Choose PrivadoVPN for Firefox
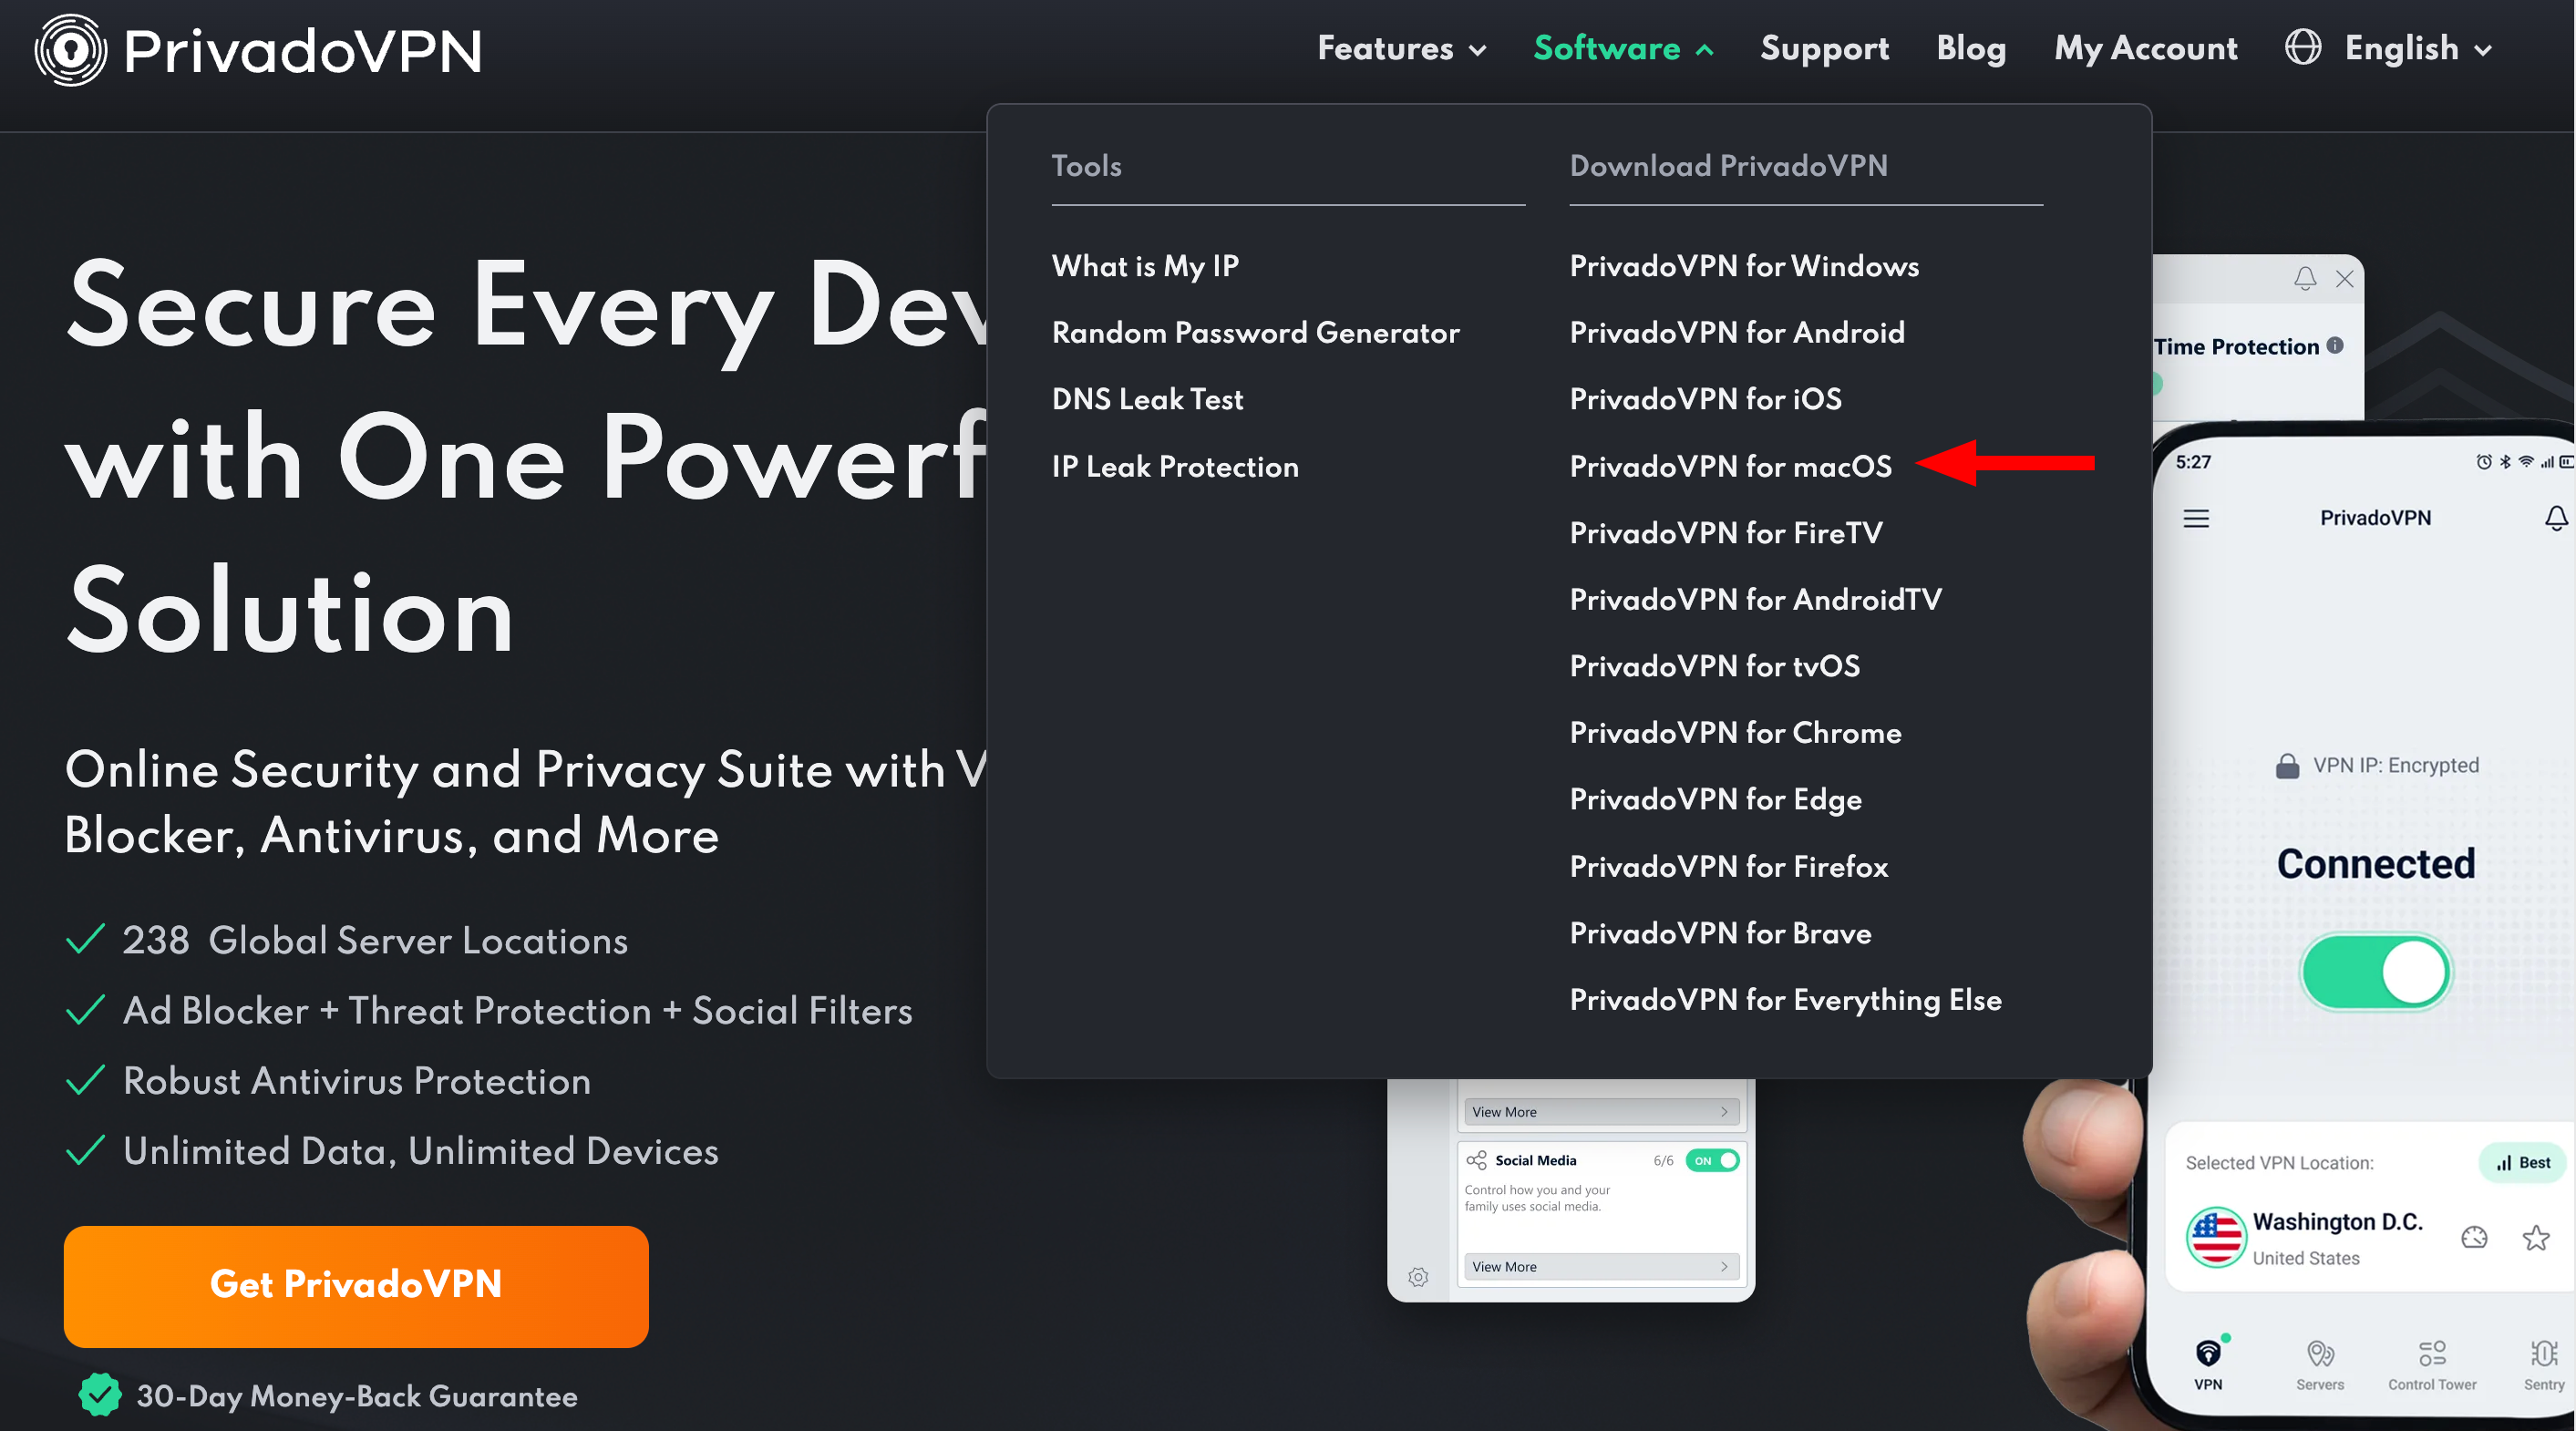The width and height of the screenshot is (2576, 1431). pyautogui.click(x=1728, y=866)
